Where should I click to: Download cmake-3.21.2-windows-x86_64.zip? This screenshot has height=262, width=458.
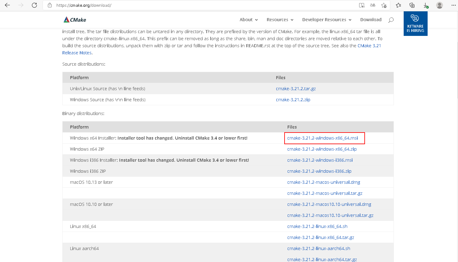pos(322,149)
